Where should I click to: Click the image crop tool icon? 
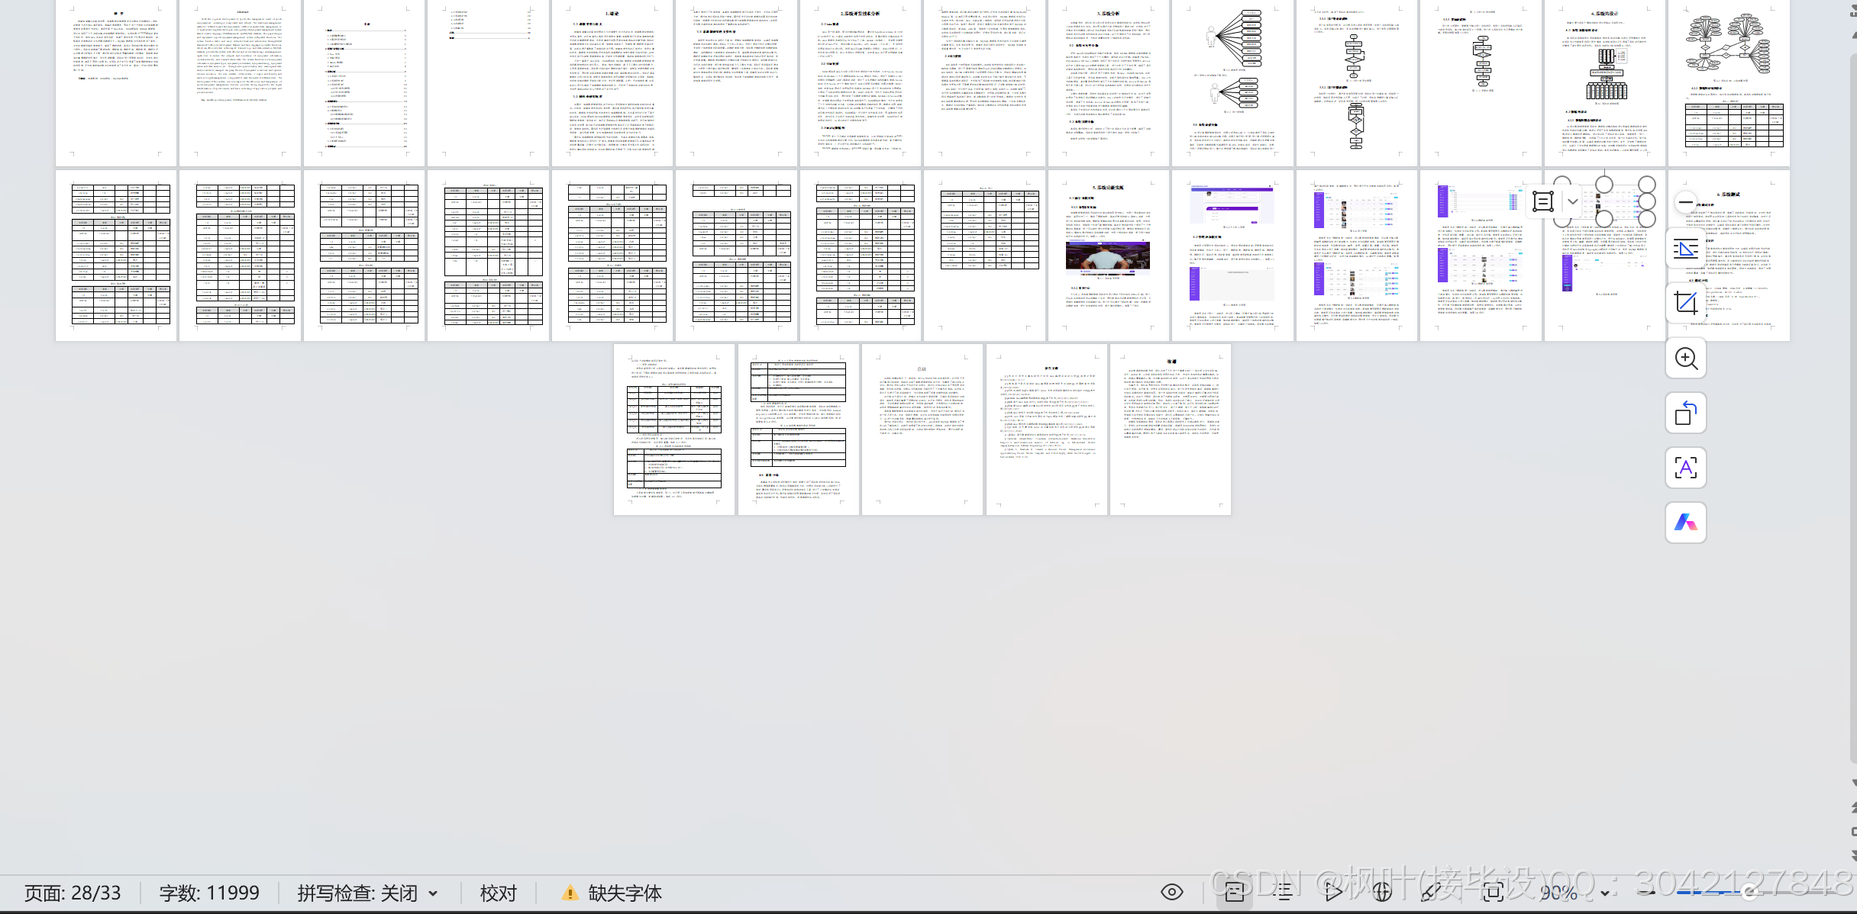tap(1686, 304)
